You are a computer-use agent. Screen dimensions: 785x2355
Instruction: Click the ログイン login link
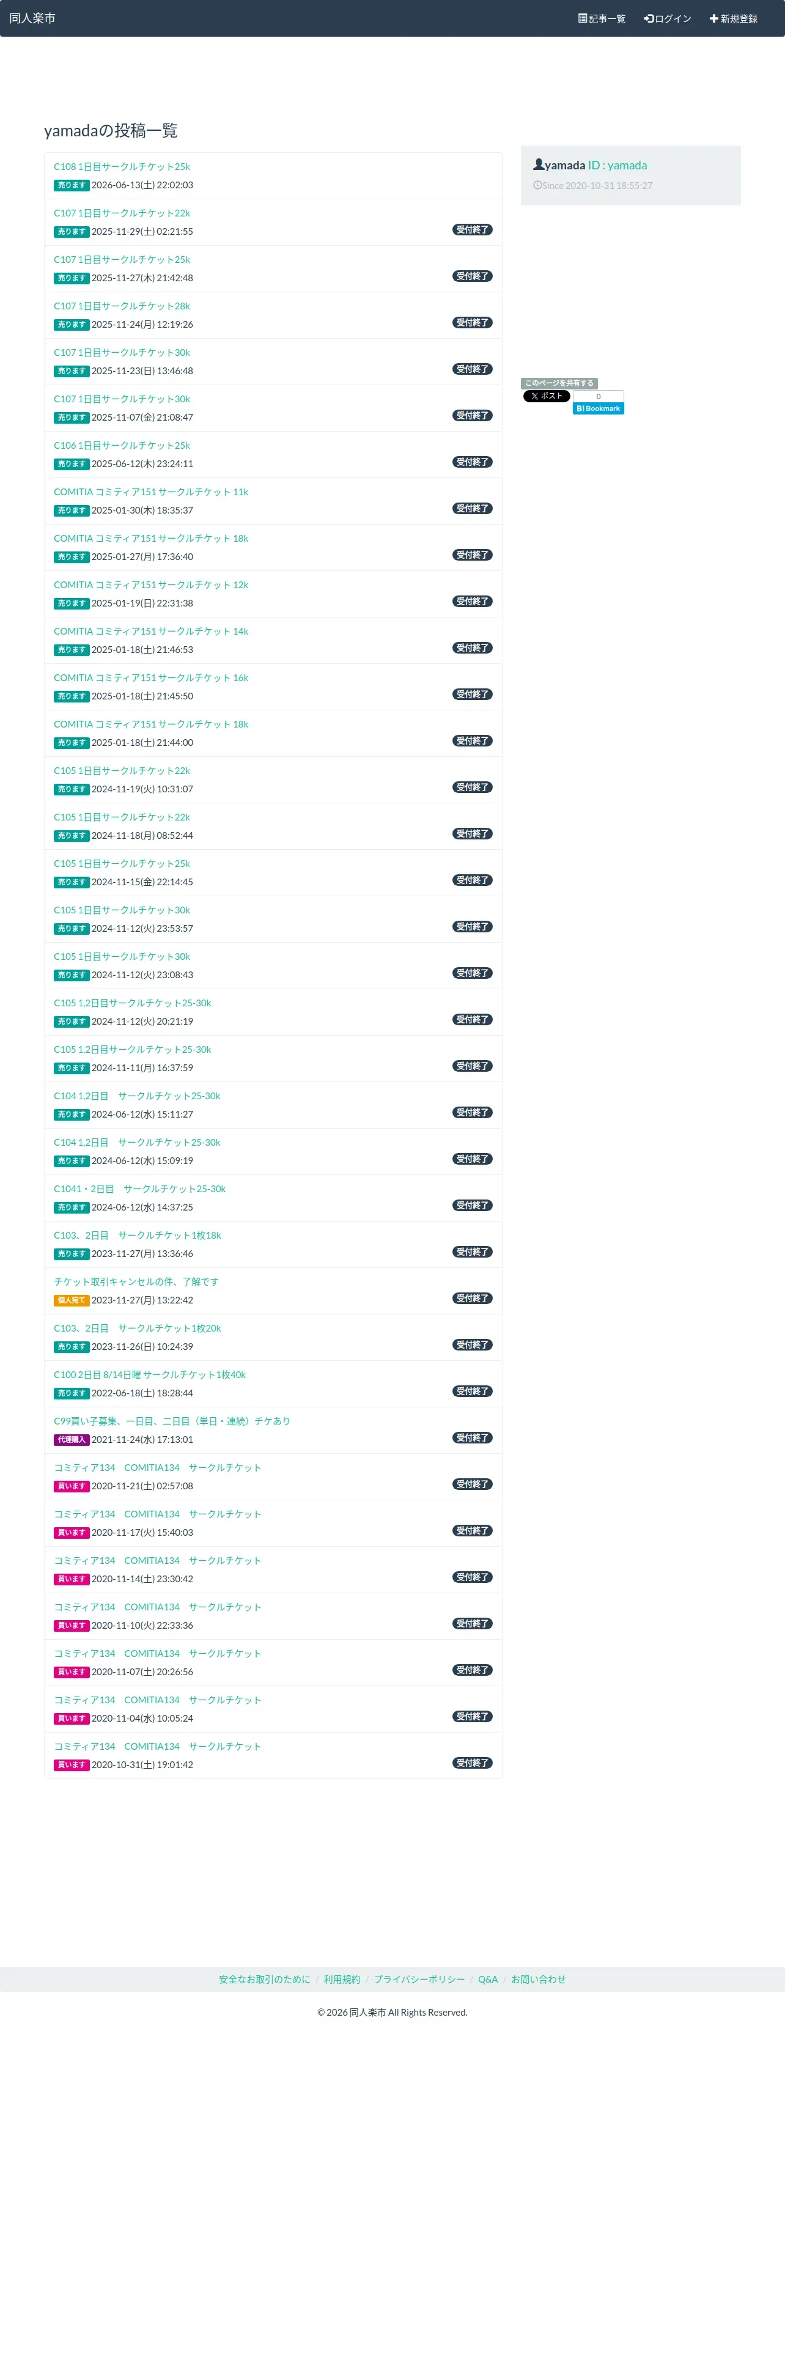(667, 18)
